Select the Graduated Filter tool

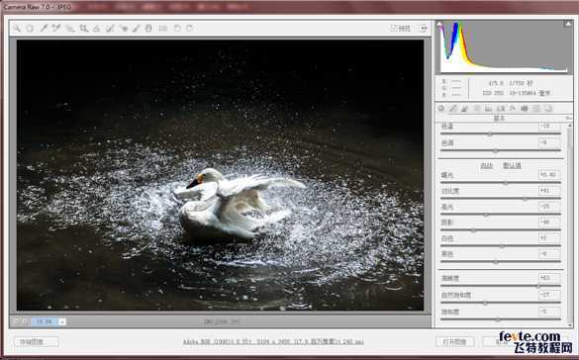click(x=148, y=28)
